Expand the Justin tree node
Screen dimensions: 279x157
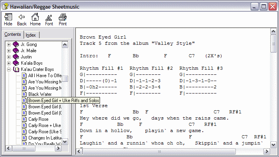tap(9, 57)
